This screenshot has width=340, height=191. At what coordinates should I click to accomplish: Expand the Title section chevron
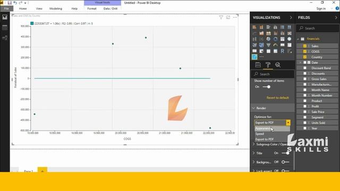253,153
